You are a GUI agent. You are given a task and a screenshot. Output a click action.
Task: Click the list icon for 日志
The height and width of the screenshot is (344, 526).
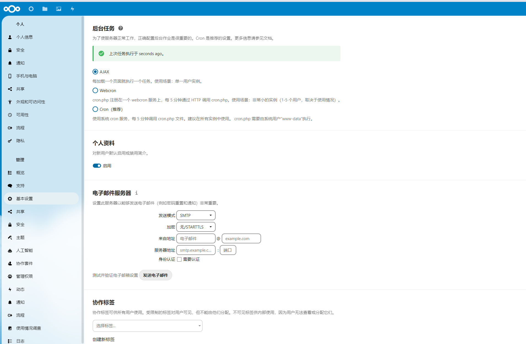10,341
